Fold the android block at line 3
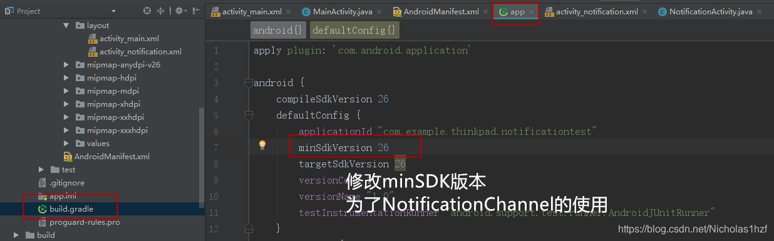Screen dimensions: 774x241 249,82
